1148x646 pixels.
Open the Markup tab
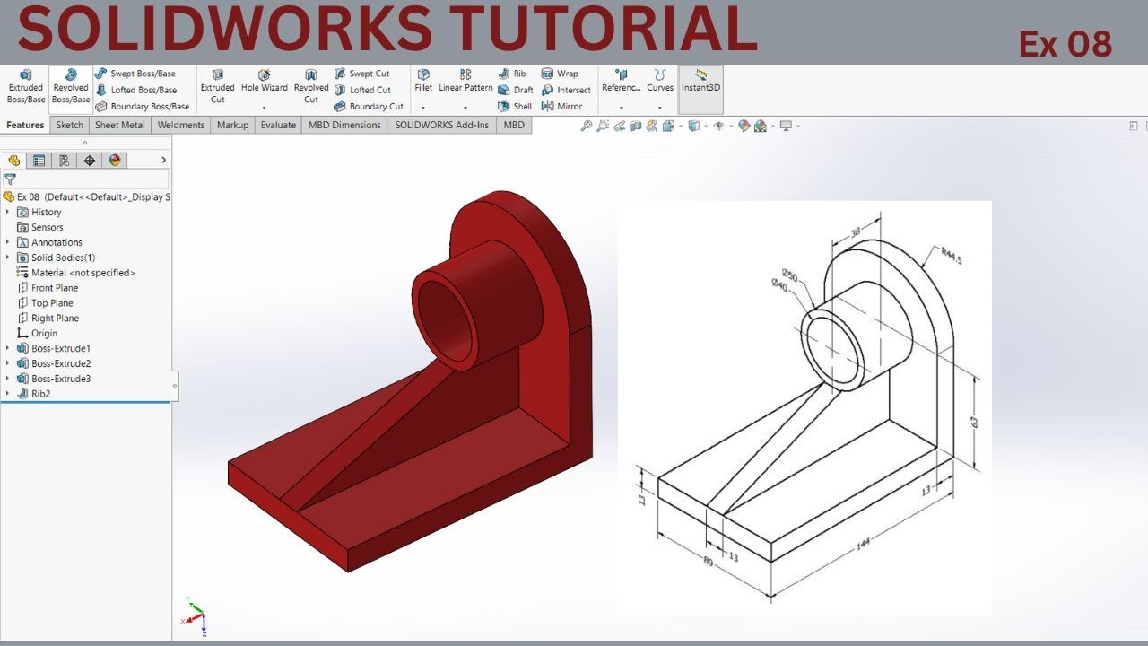point(232,125)
